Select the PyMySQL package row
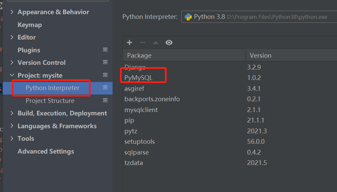Viewport: 337px width, 192px height. [139, 78]
